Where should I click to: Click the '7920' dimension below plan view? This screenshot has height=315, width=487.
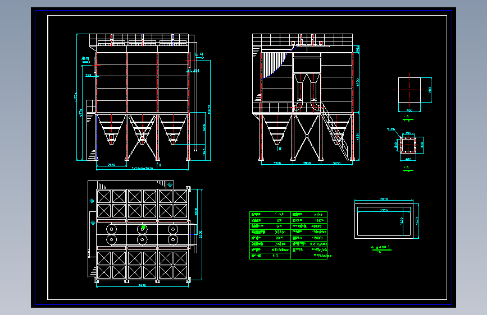click(x=142, y=285)
